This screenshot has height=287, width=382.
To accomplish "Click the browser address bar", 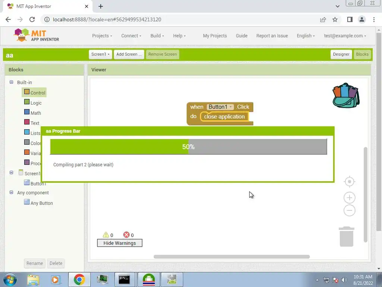I will point(180,19).
